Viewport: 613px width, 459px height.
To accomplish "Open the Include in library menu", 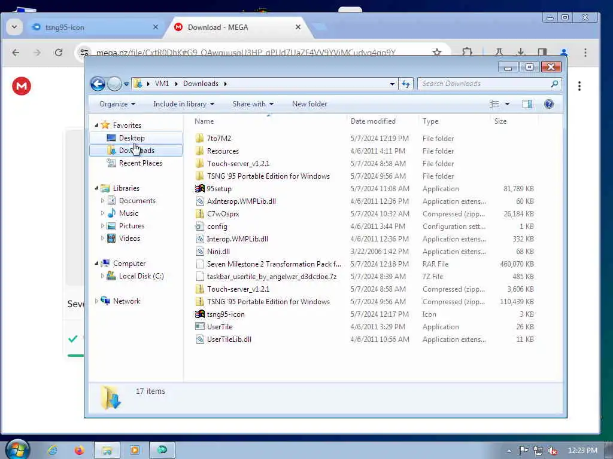I will click(184, 104).
